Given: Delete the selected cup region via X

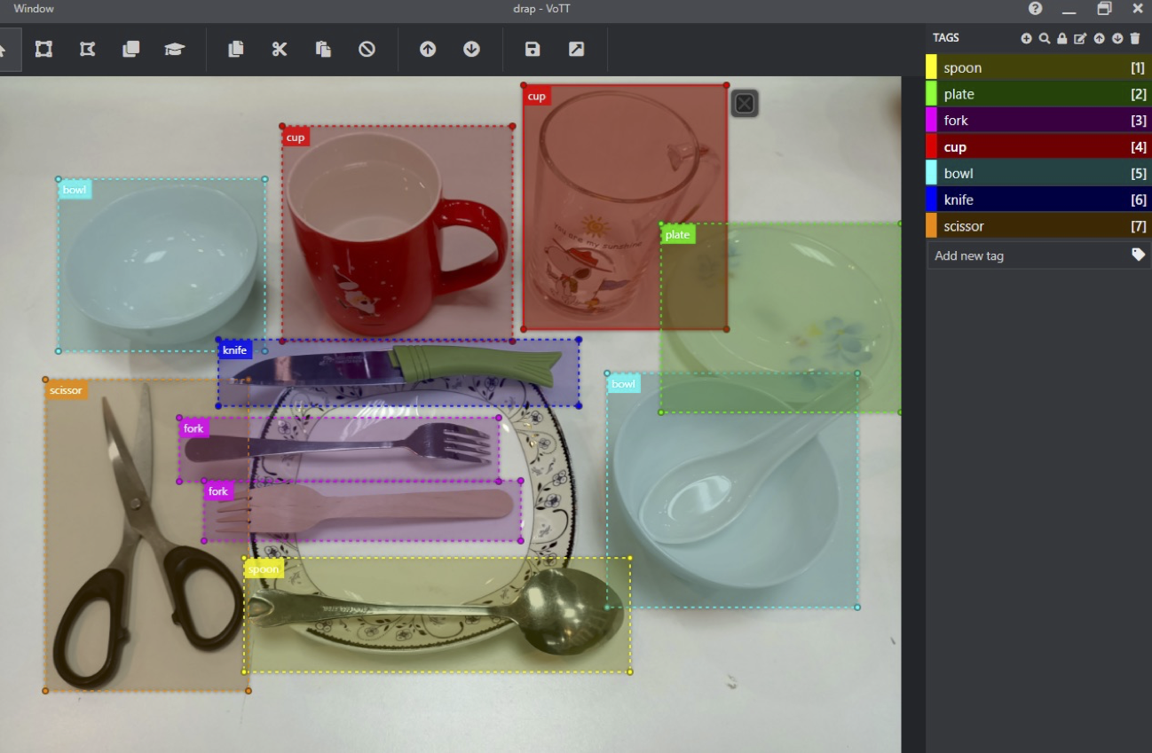Looking at the screenshot, I should point(745,104).
